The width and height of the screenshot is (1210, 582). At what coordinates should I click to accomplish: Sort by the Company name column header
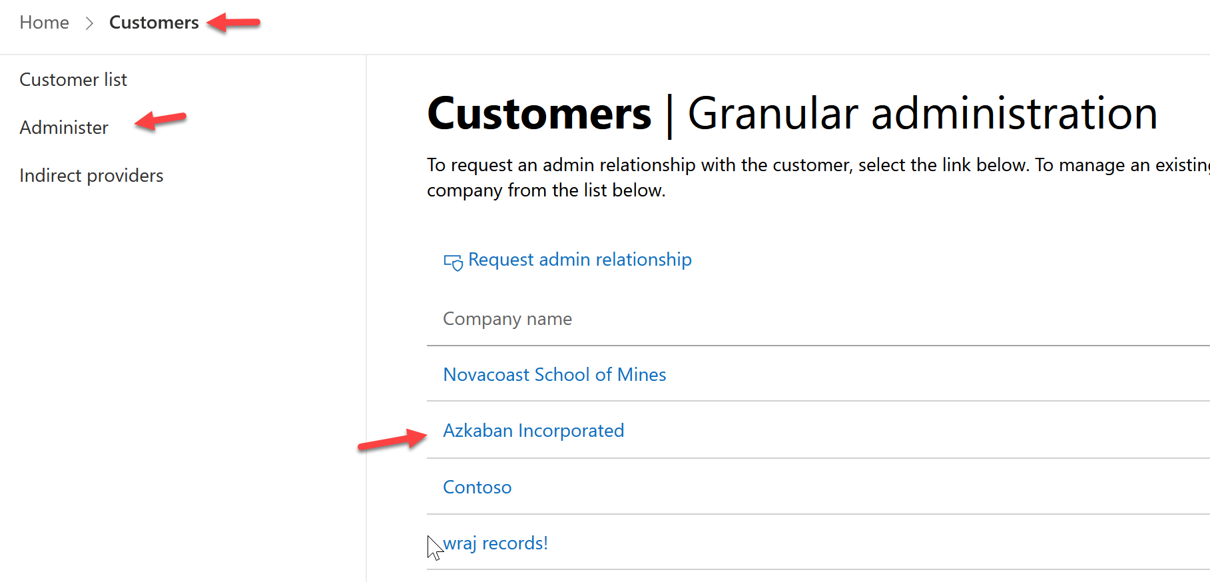click(x=507, y=319)
